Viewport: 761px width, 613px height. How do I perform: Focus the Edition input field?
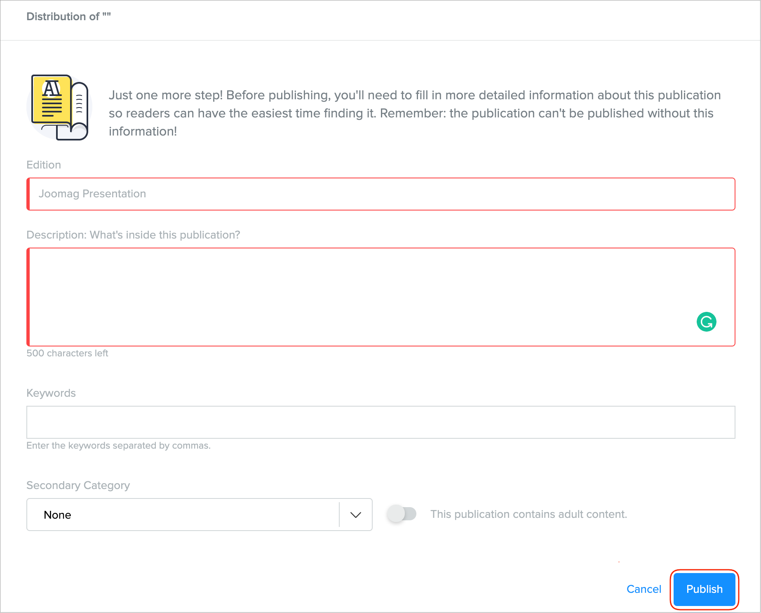point(380,194)
